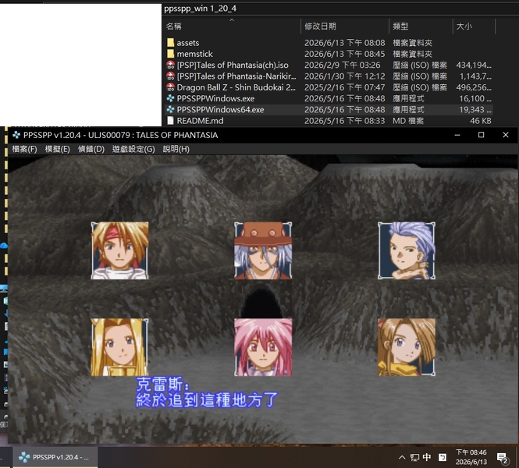Click date 2026/2/9 下午 03:26 cell
The image size is (519, 468).
point(343,66)
